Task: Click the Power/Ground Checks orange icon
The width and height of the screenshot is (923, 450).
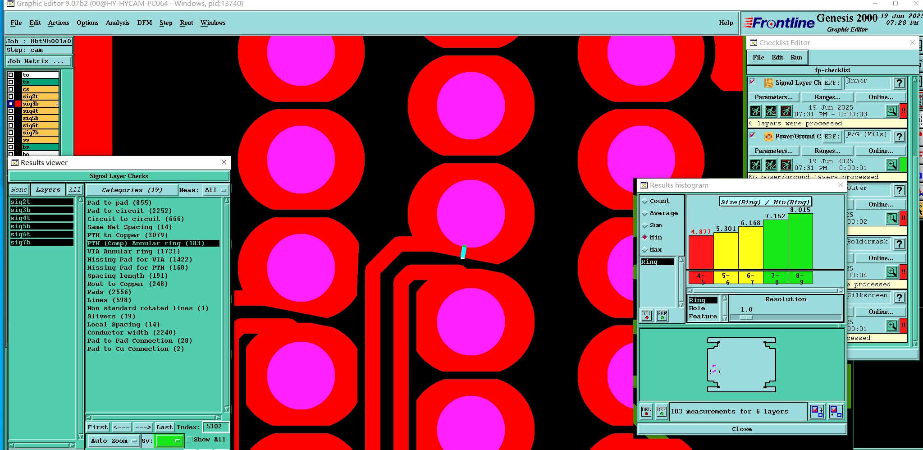Action: [x=768, y=137]
